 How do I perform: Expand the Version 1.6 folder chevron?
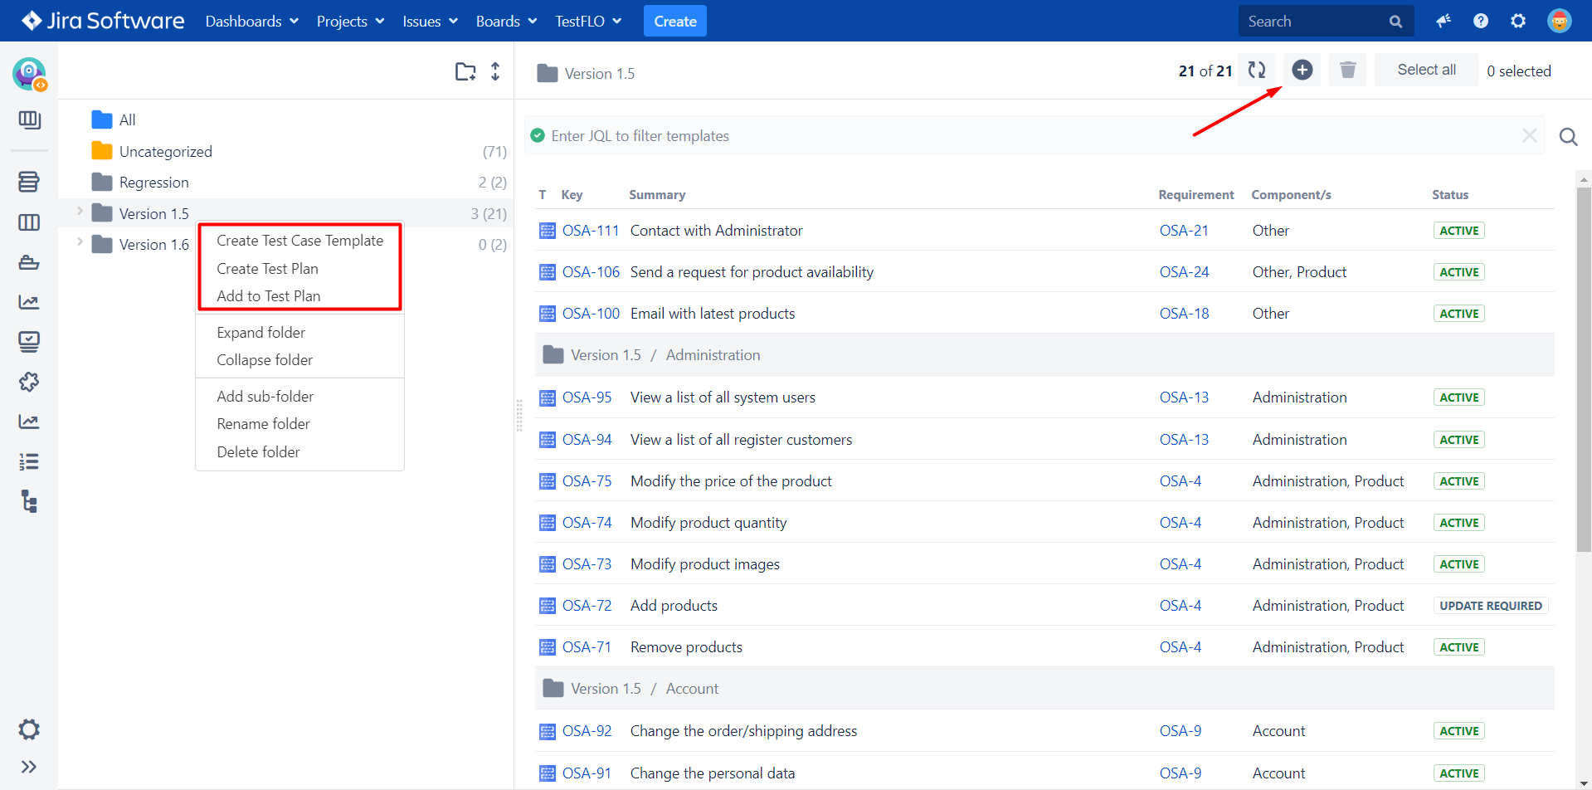pyautogui.click(x=80, y=242)
